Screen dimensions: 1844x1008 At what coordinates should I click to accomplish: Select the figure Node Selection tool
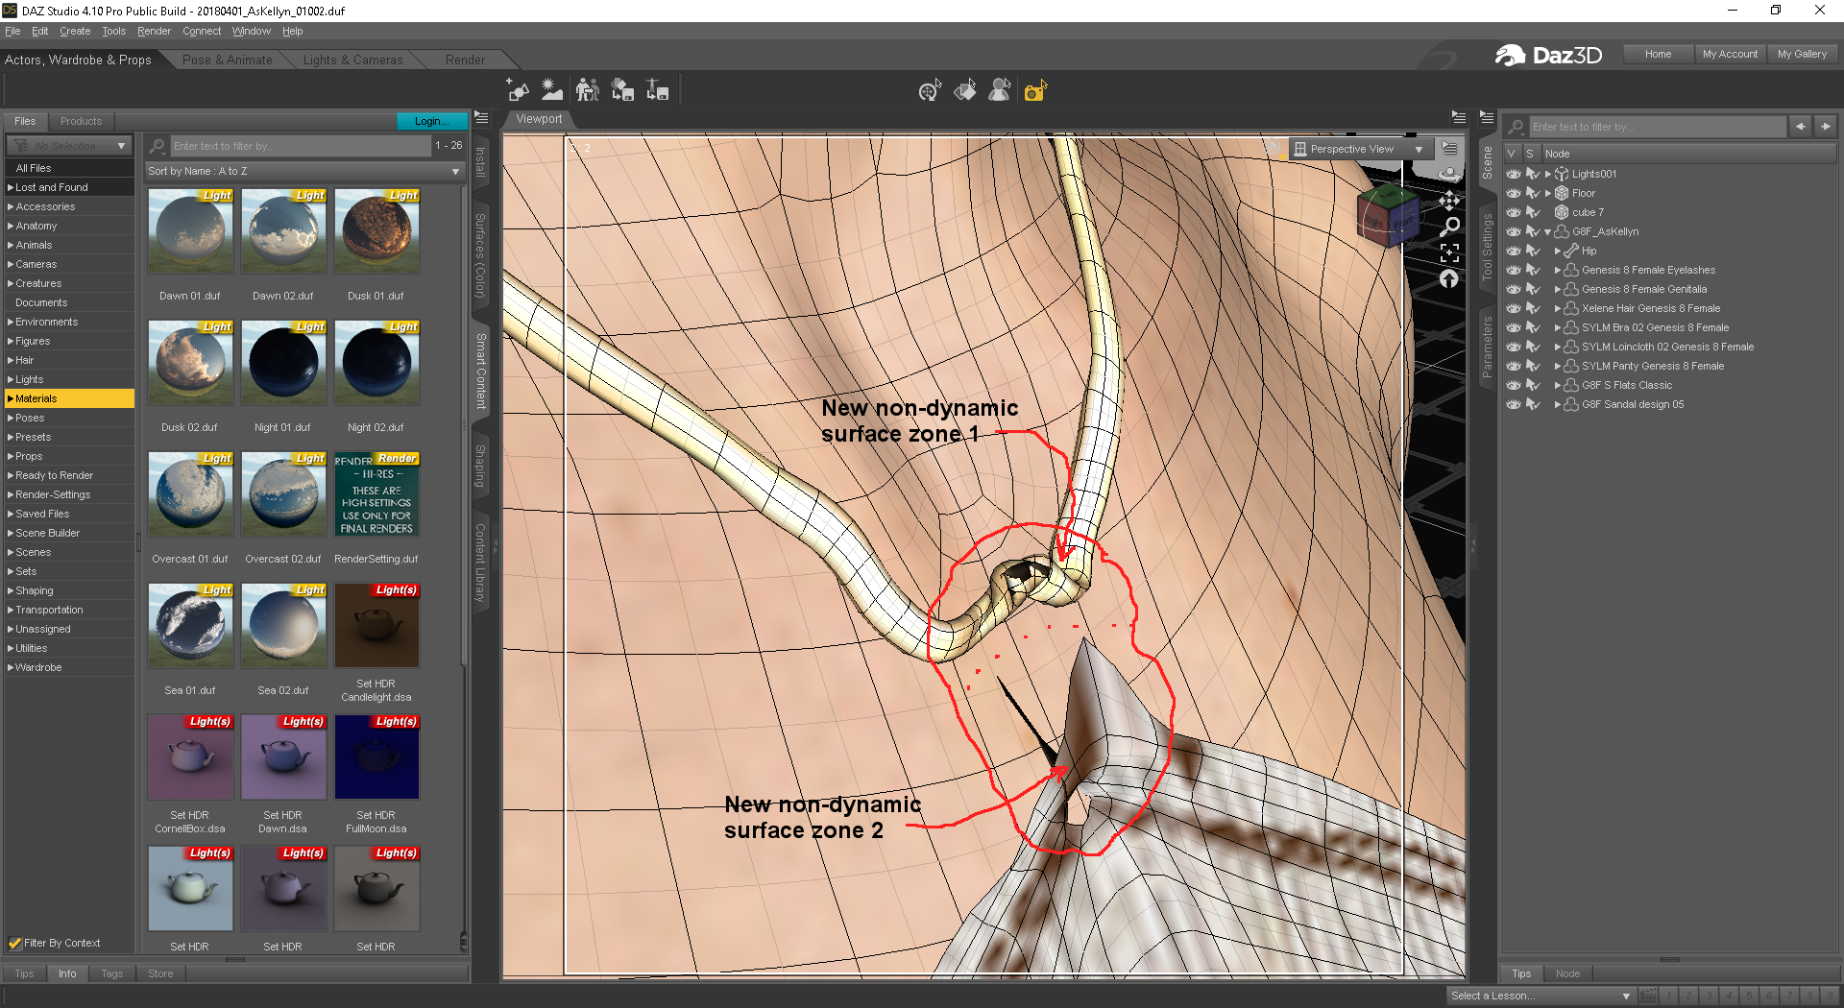1000,90
